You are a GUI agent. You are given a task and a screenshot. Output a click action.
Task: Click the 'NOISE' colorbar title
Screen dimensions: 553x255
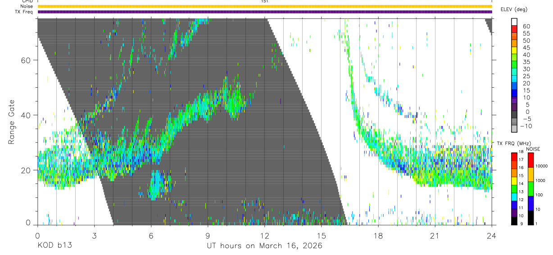pyautogui.click(x=533, y=149)
